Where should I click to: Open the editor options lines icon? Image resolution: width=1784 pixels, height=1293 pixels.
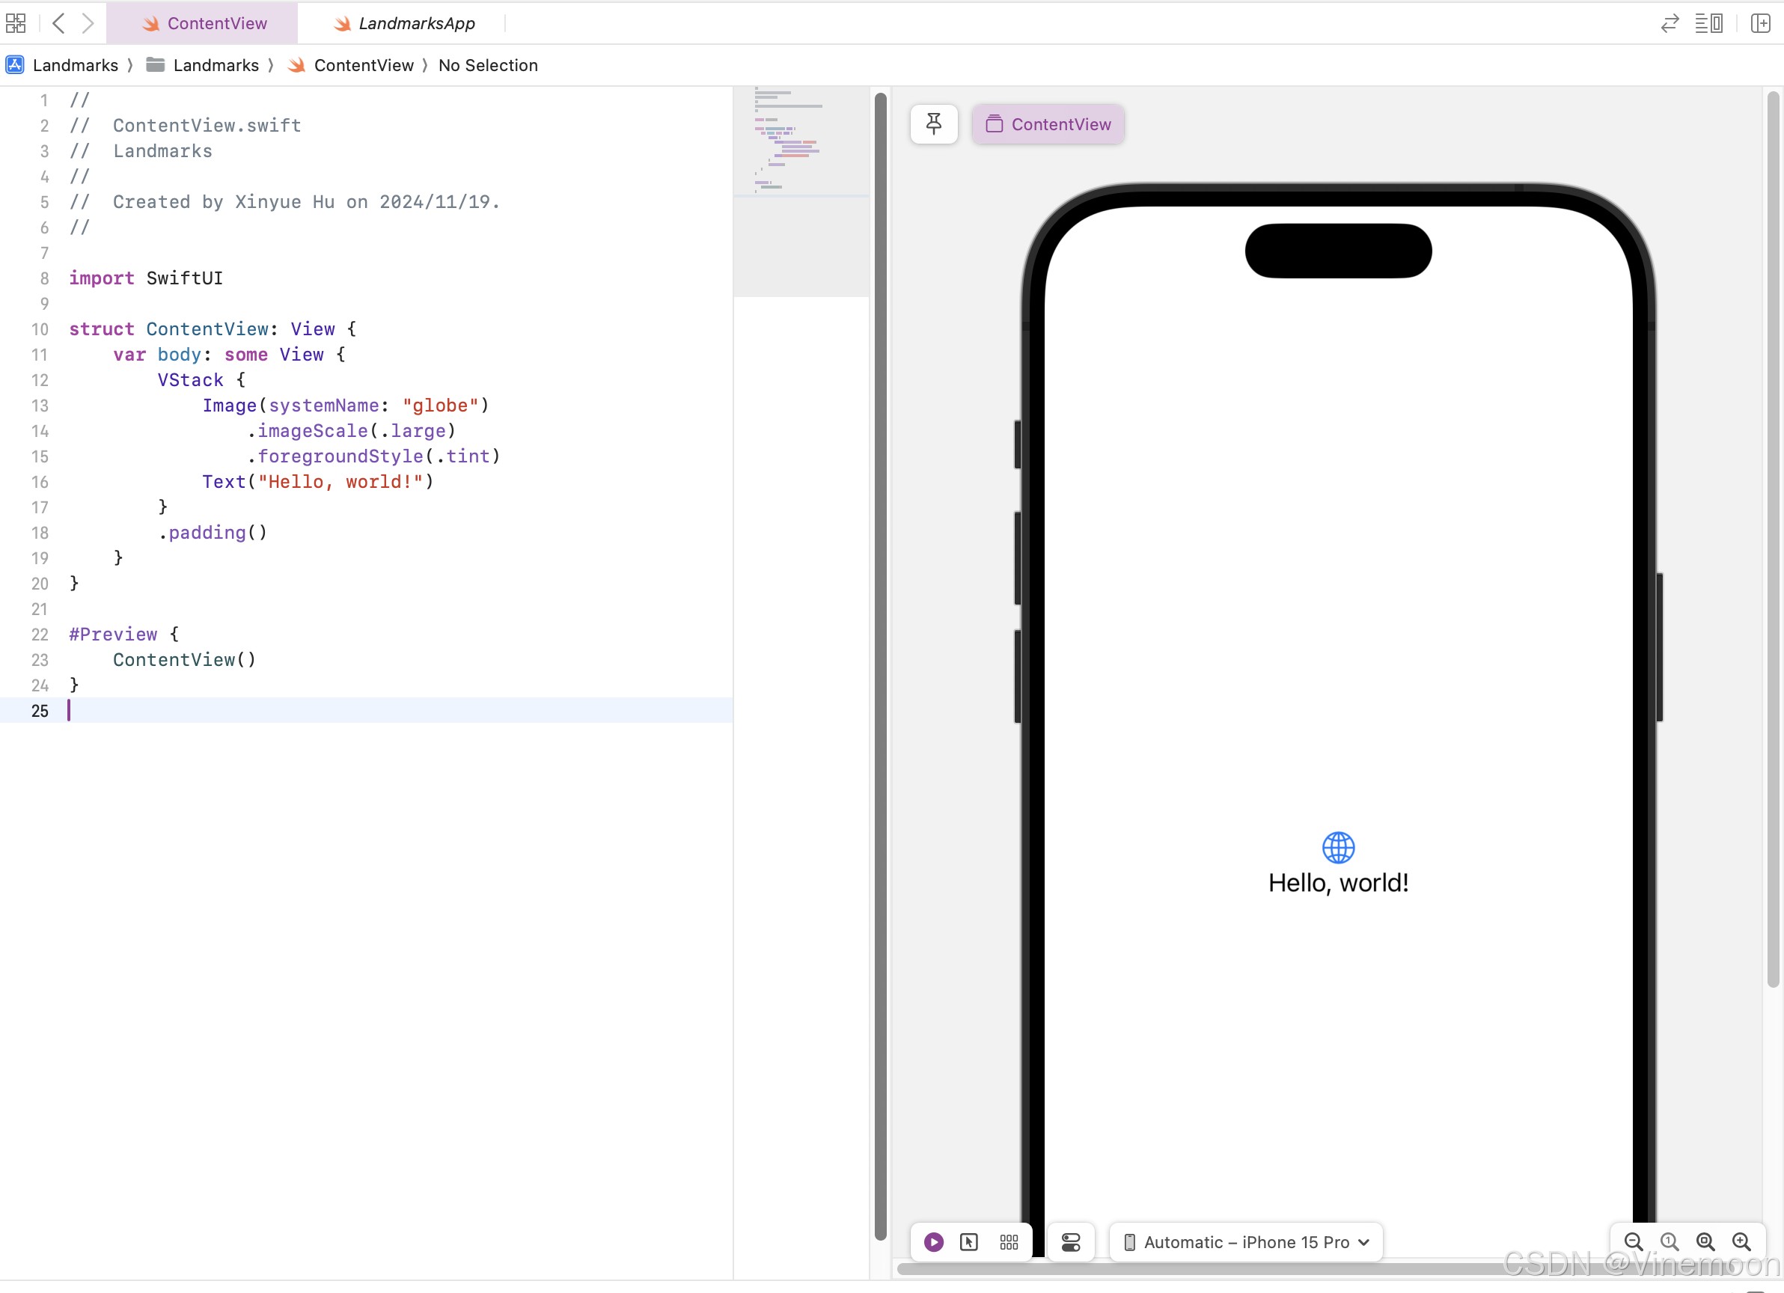tap(1708, 24)
